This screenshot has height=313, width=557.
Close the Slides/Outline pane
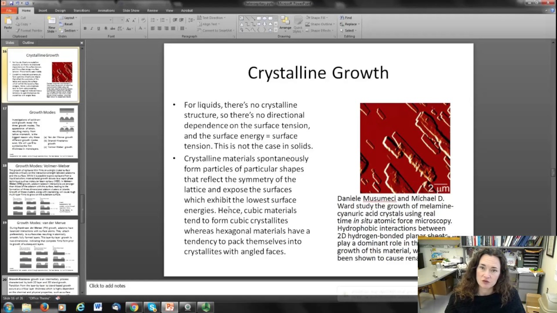pyautogui.click(x=81, y=43)
